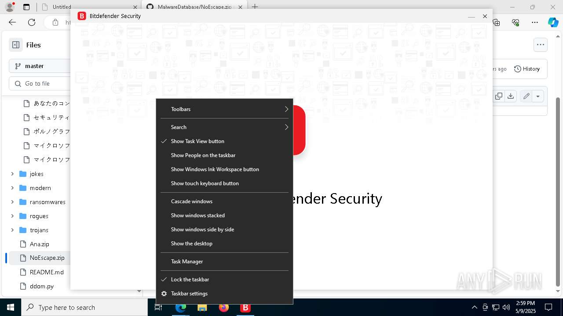Open a new browser tab

pyautogui.click(x=255, y=7)
